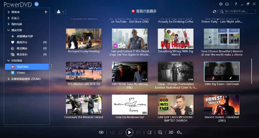The width and height of the screenshot is (259, 138).
Task: Open the volume speaker control
Action: tap(149, 132)
